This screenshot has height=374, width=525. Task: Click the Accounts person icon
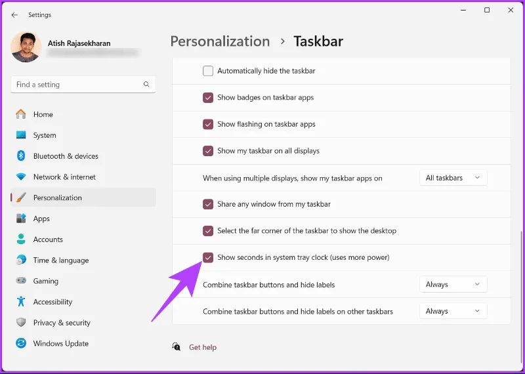(21, 239)
